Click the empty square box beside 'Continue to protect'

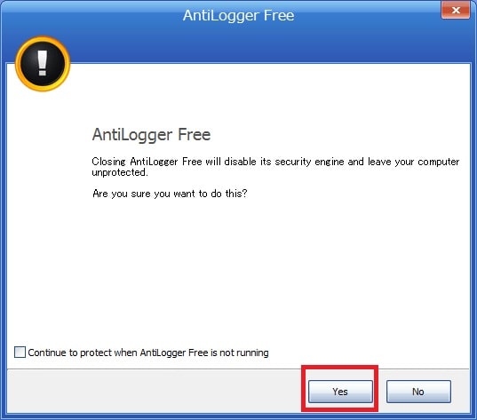pos(20,353)
